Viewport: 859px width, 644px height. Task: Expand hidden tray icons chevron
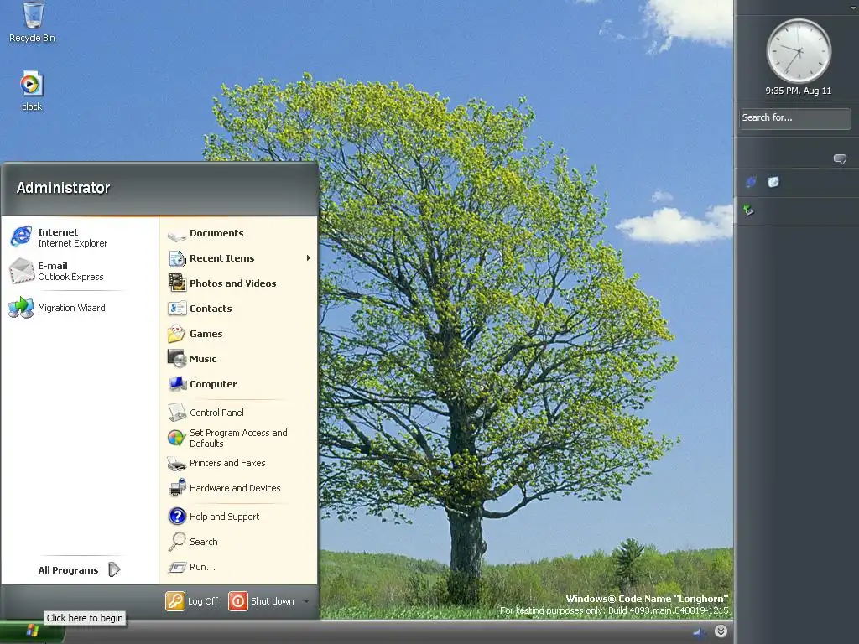click(x=721, y=631)
